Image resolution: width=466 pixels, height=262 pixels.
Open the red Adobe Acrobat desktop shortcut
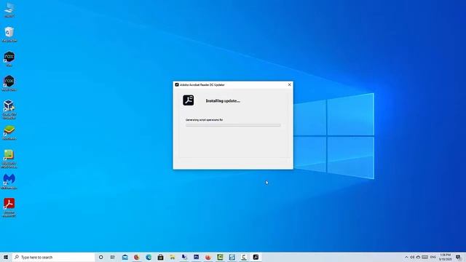point(9,207)
